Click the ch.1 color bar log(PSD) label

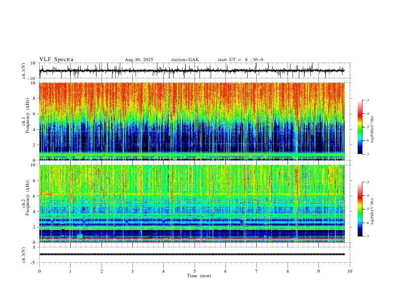click(372, 130)
